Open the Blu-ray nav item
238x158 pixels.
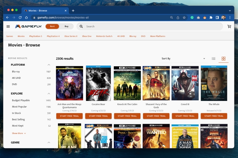(133, 36)
